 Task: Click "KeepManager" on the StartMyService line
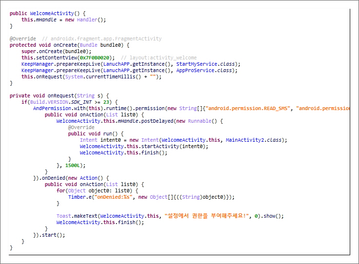coord(38,64)
